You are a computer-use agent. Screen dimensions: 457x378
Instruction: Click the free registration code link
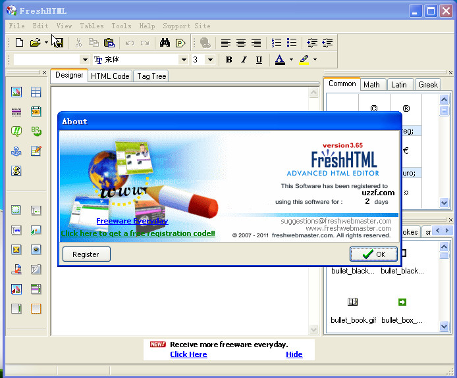[138, 233]
